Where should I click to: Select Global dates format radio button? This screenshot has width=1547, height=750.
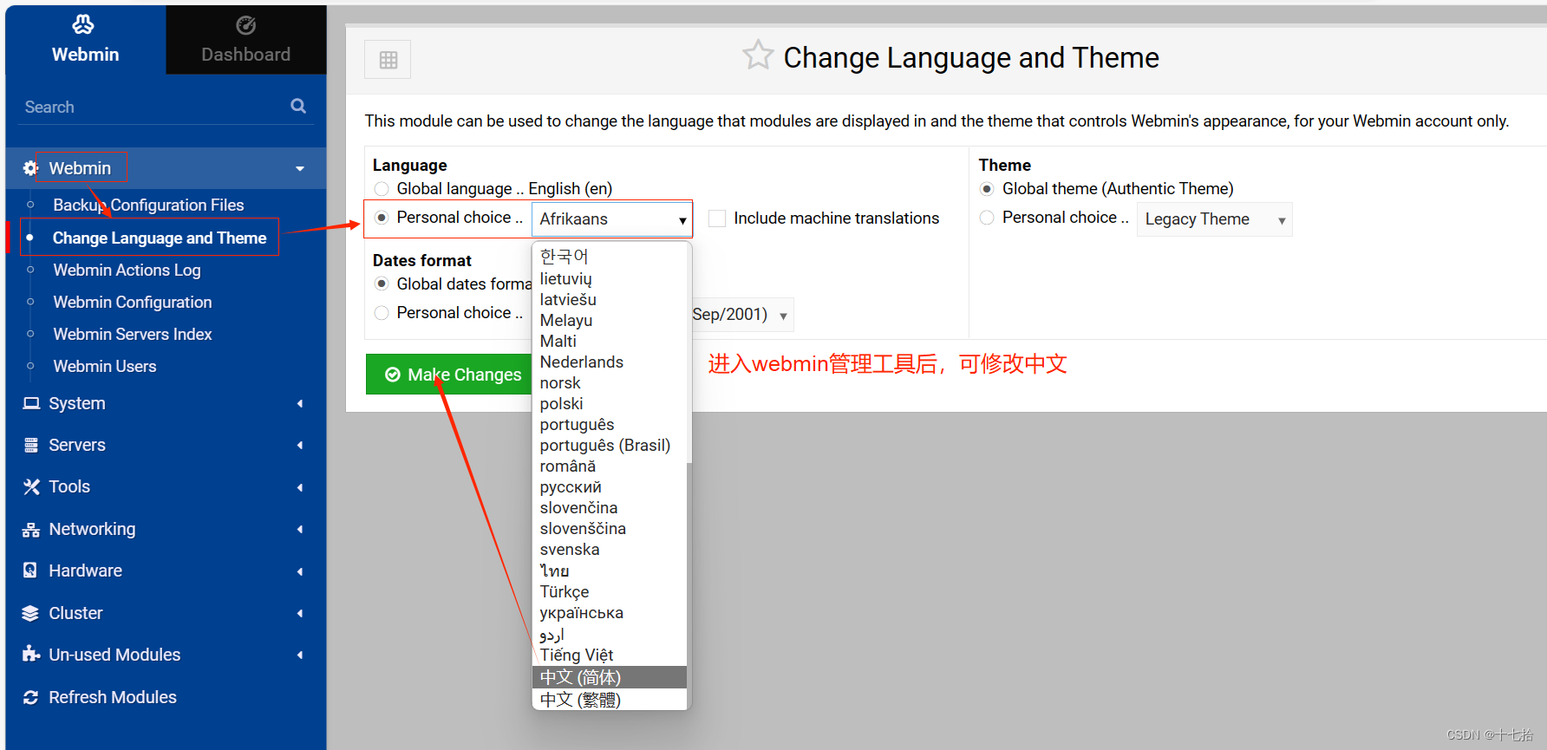[x=382, y=284]
